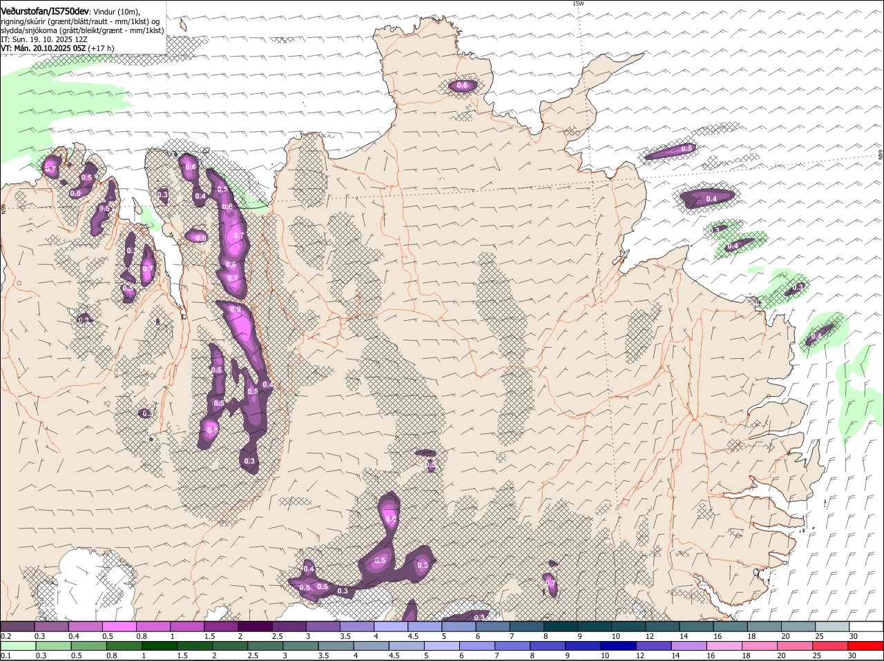Pick upper scale swatch between 0.2 and 0.3

pyautogui.click(x=17, y=627)
